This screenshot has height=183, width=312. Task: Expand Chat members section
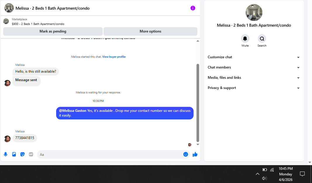click(x=254, y=67)
